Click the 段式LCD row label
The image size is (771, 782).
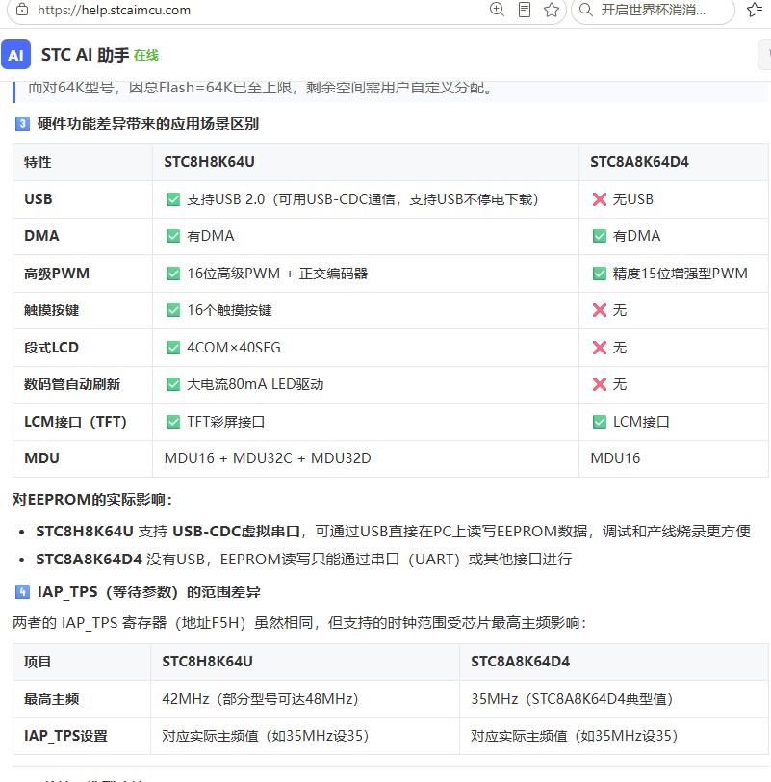[51, 348]
